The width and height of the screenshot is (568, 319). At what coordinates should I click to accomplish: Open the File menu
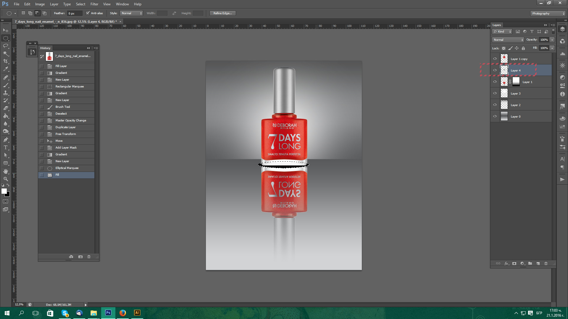pyautogui.click(x=17, y=4)
